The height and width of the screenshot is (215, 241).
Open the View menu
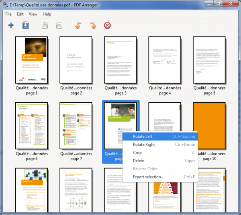coord(33,14)
